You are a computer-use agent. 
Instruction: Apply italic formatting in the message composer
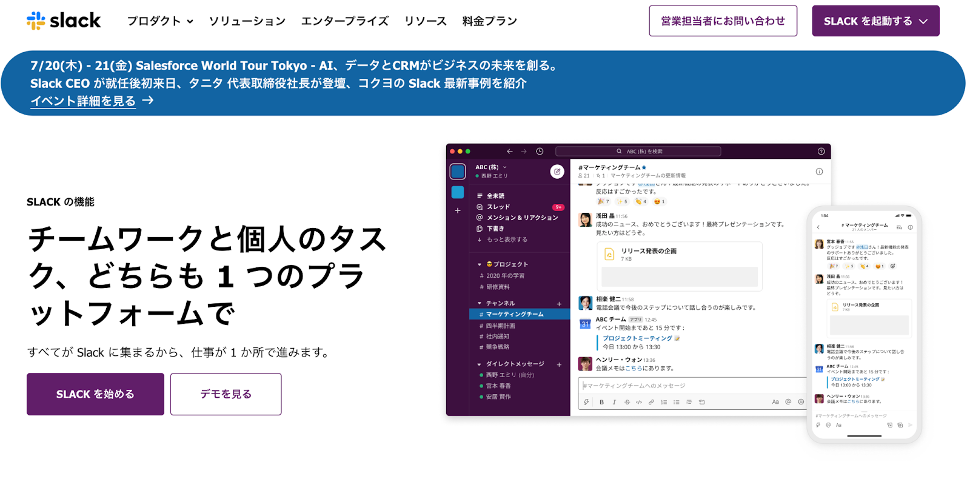pyautogui.click(x=614, y=402)
